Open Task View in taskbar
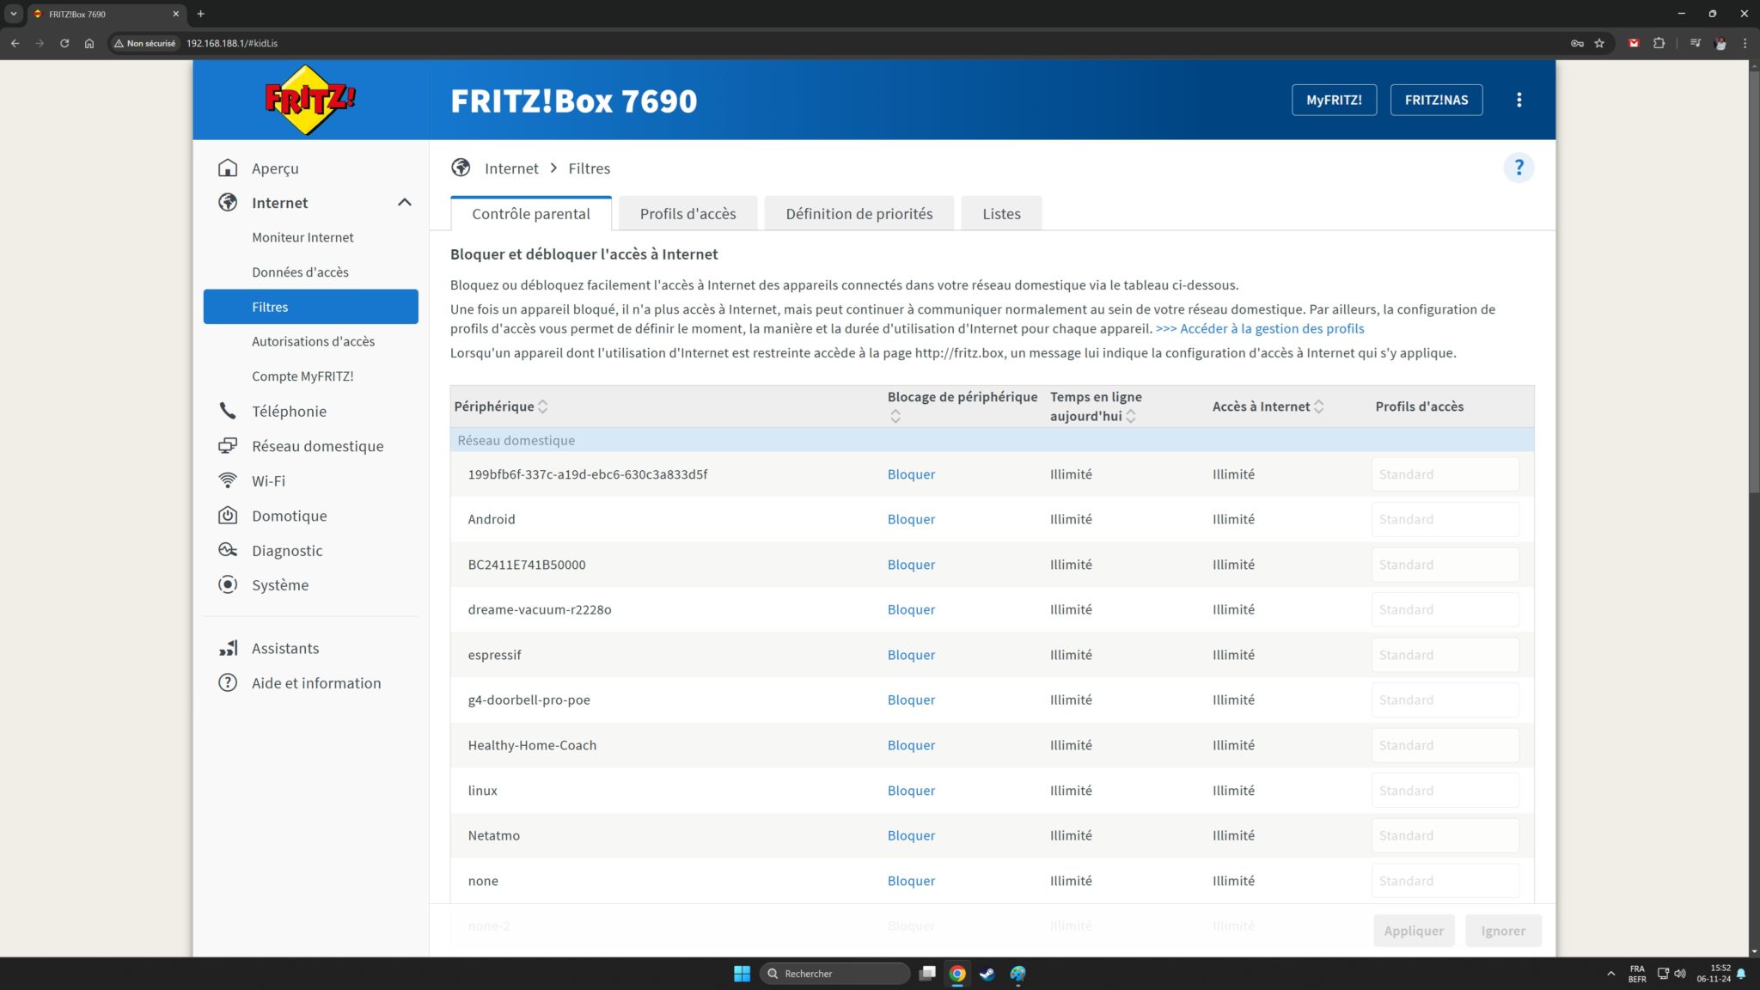The width and height of the screenshot is (1760, 990). [927, 973]
